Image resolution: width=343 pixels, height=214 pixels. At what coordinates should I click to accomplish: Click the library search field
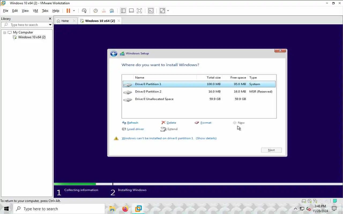pyautogui.click(x=27, y=25)
